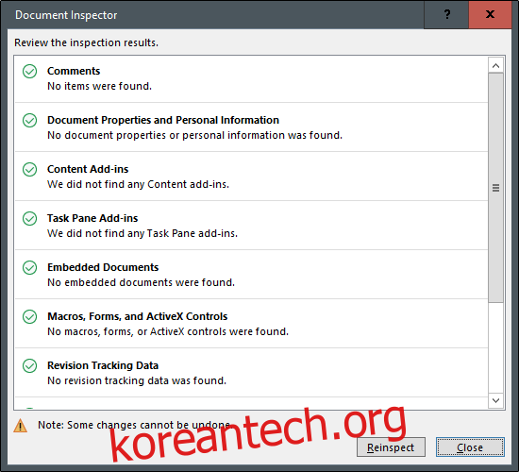Image resolution: width=519 pixels, height=472 pixels.
Task: Click the scrollbar up arrow
Action: [495, 65]
